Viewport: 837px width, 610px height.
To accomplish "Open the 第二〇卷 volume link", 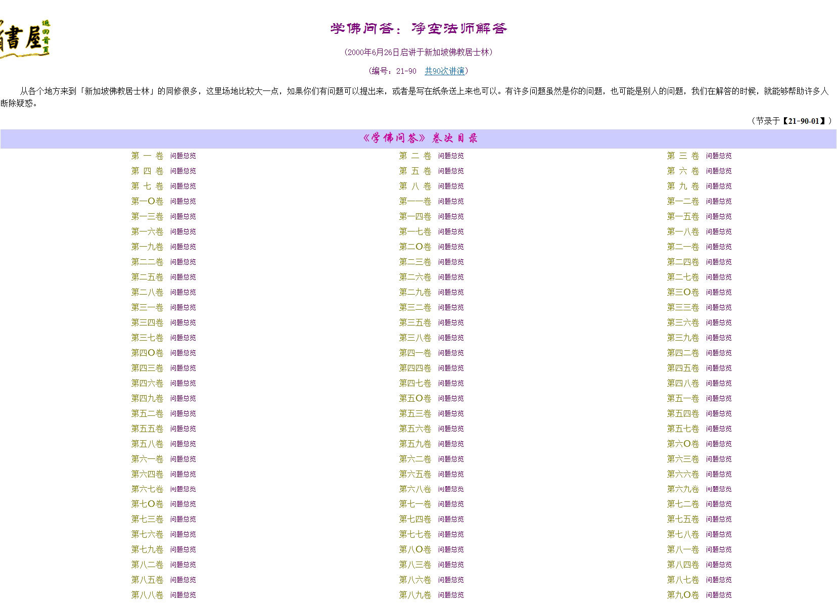I will click(x=415, y=247).
